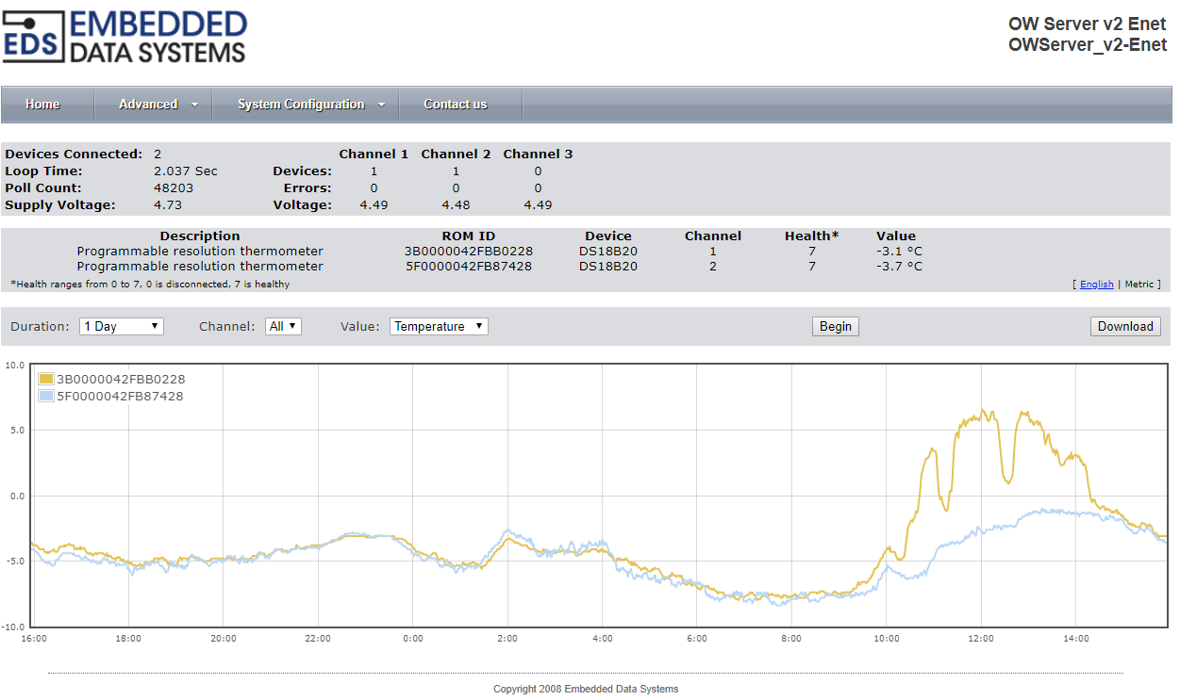The height and width of the screenshot is (700, 1180).
Task: Click the yellow 3B0000042FBB0228 legend swatch
Action: pyautogui.click(x=46, y=379)
